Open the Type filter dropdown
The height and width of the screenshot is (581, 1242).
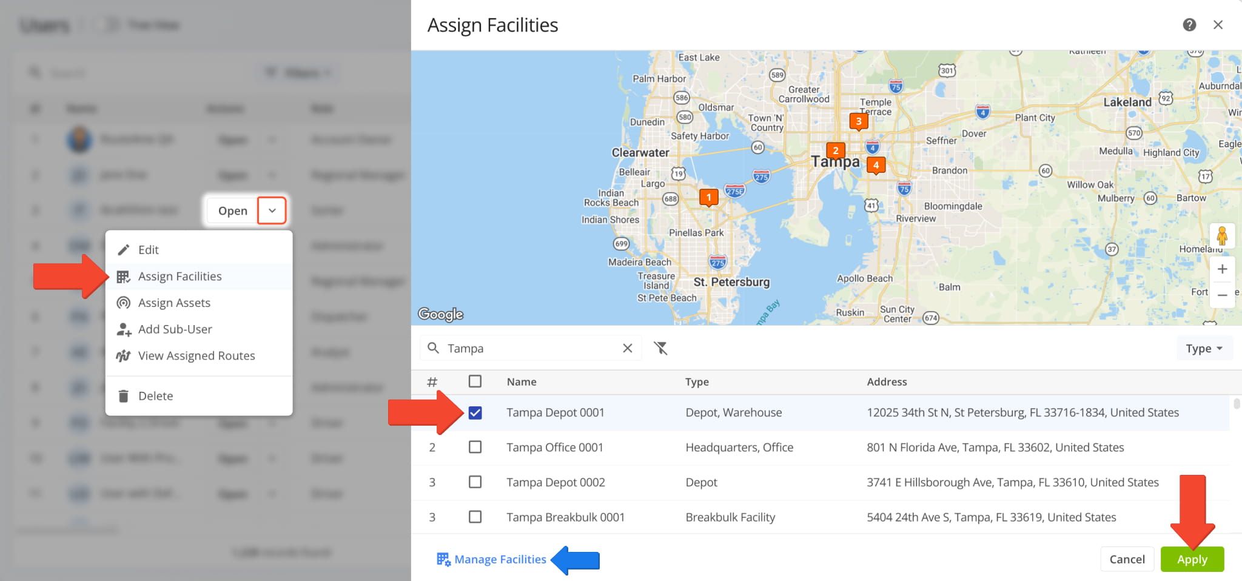(x=1204, y=348)
